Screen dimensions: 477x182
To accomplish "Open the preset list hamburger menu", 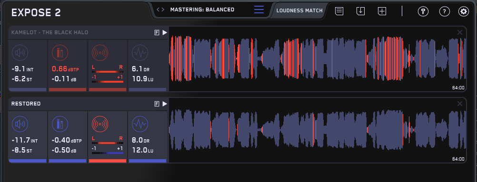I will pyautogui.click(x=259, y=10).
